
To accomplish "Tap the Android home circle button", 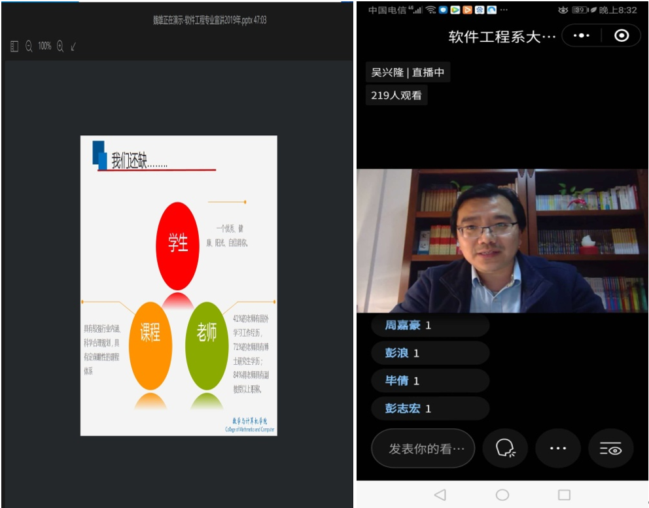I will (x=502, y=495).
